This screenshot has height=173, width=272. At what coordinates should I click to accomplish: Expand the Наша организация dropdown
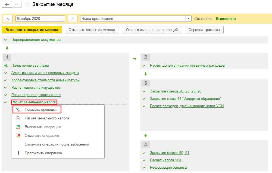pos(189,19)
